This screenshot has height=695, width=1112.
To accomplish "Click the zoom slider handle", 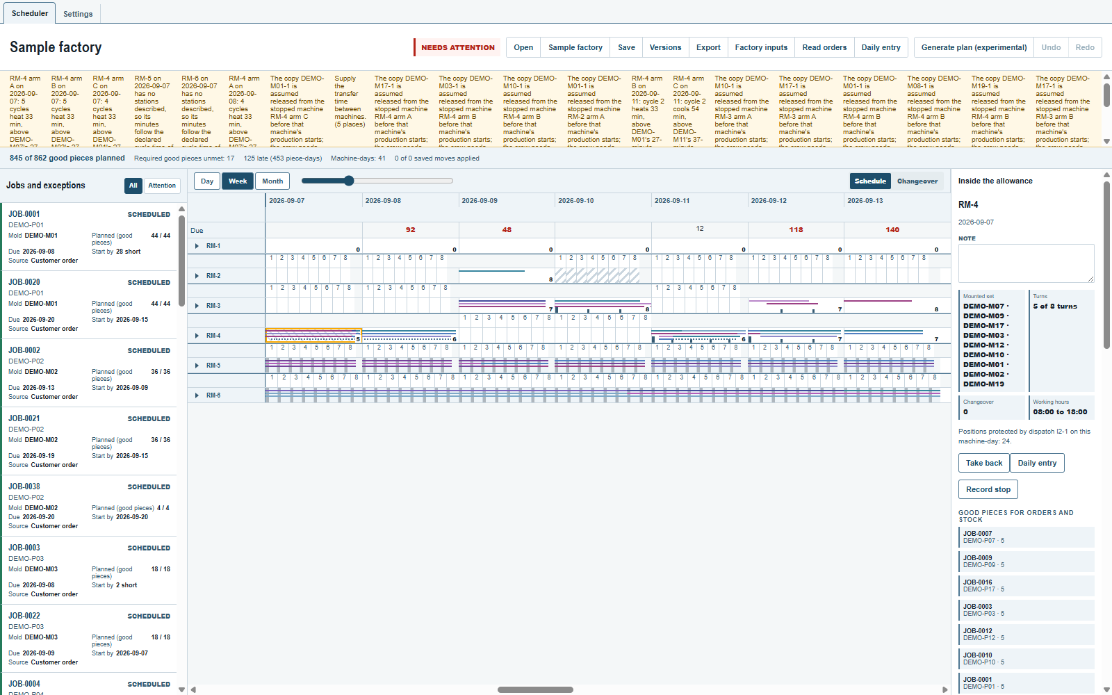I will pyautogui.click(x=349, y=181).
